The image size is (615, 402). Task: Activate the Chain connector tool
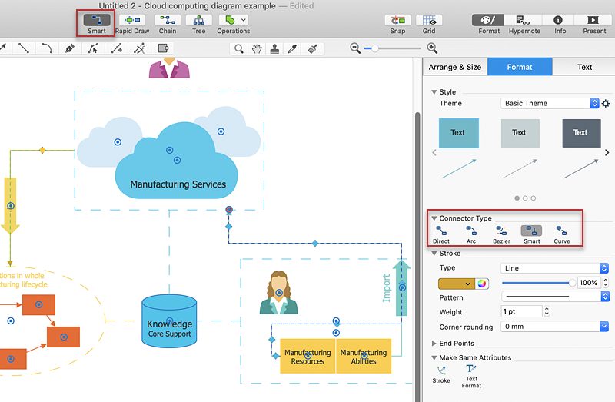(167, 21)
